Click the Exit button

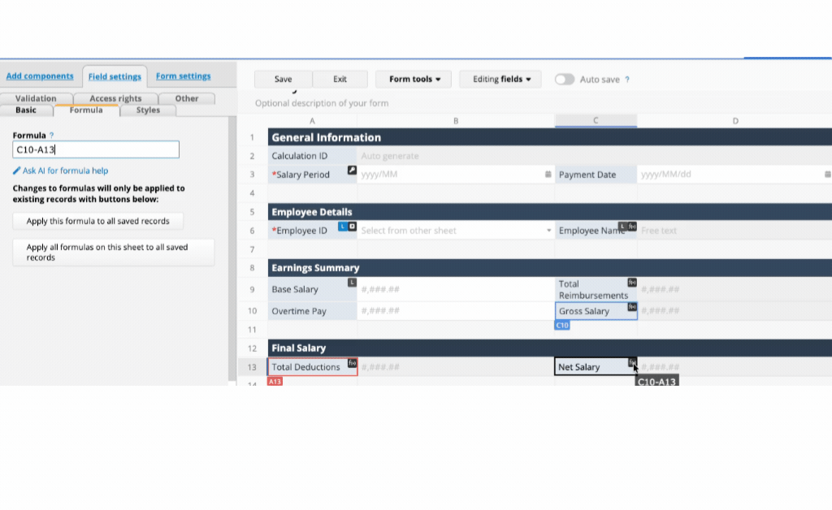340,80
